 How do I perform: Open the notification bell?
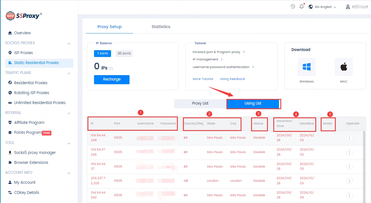(x=301, y=7)
